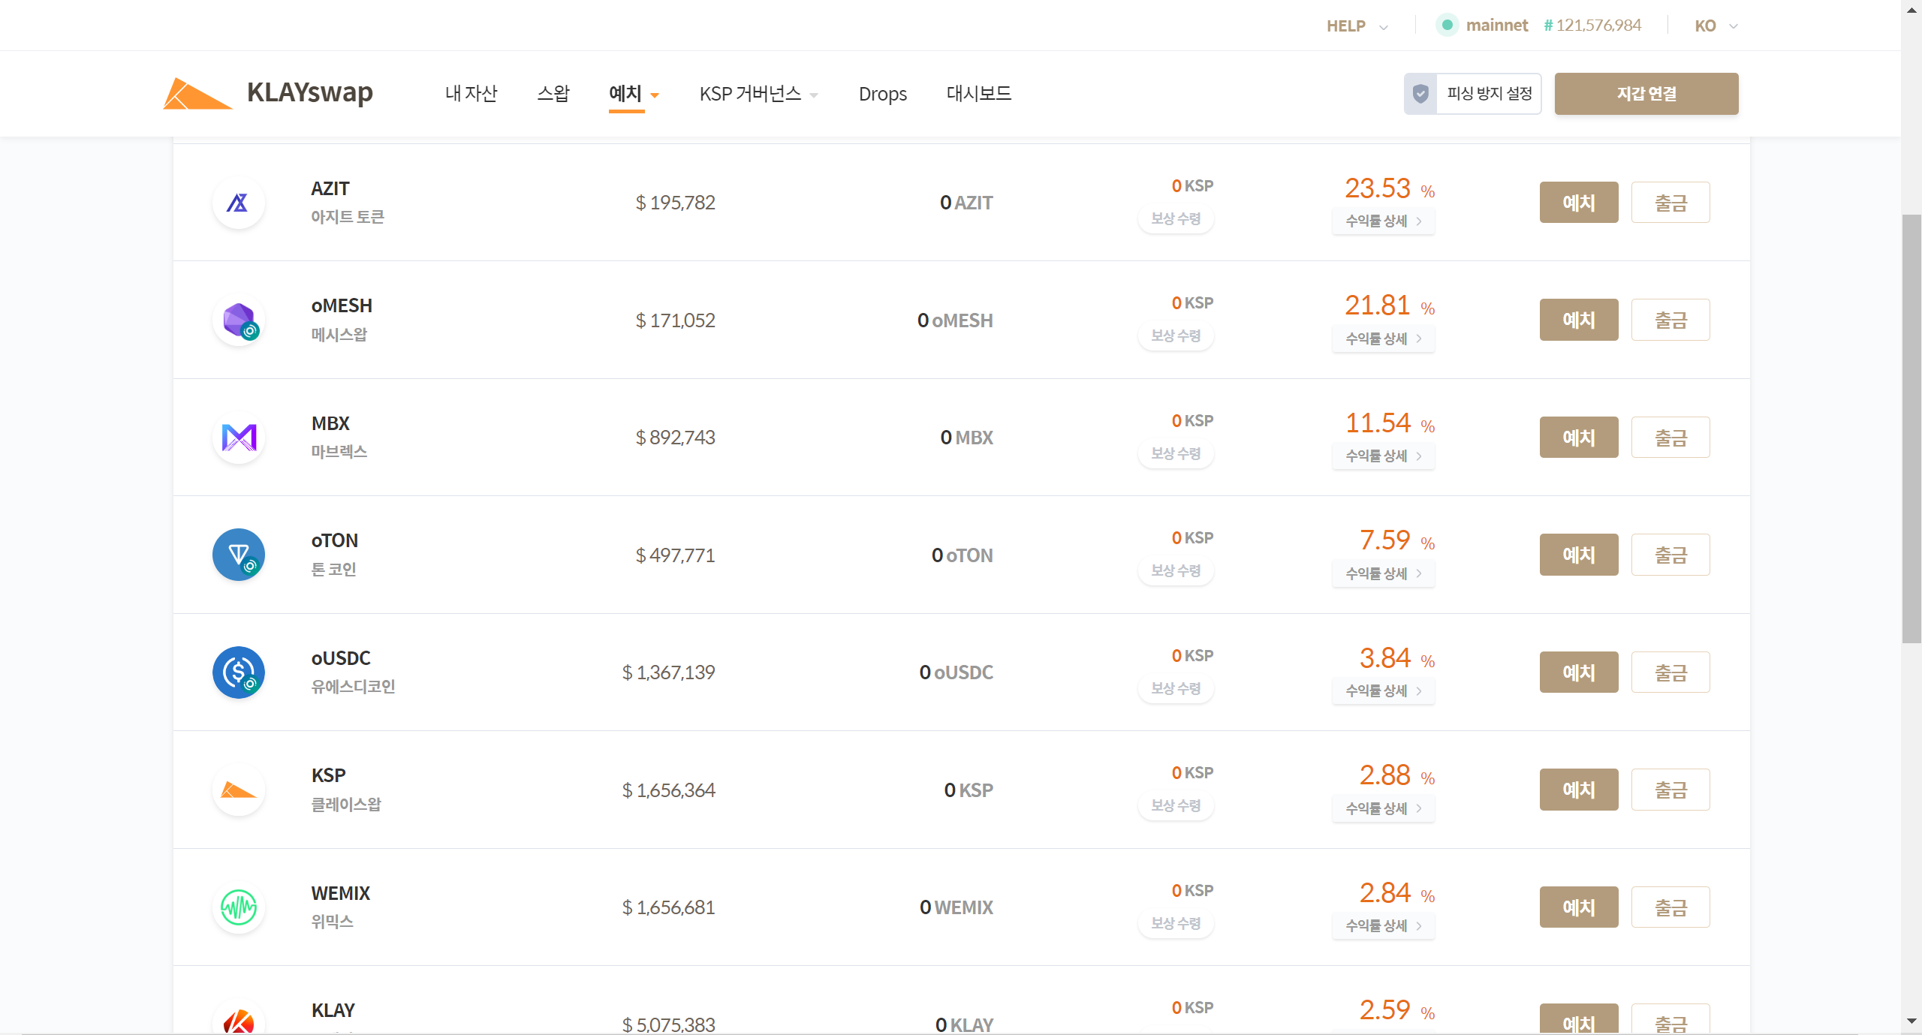Click the oUSDC dollar icon
Image resolution: width=1922 pixels, height=1035 pixels.
coord(238,672)
